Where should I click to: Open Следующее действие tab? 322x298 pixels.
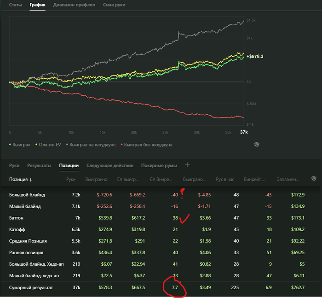coord(110,165)
